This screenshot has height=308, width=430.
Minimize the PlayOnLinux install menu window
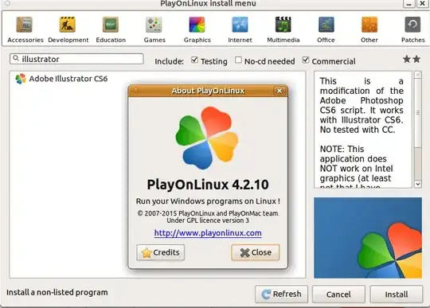point(408,3)
